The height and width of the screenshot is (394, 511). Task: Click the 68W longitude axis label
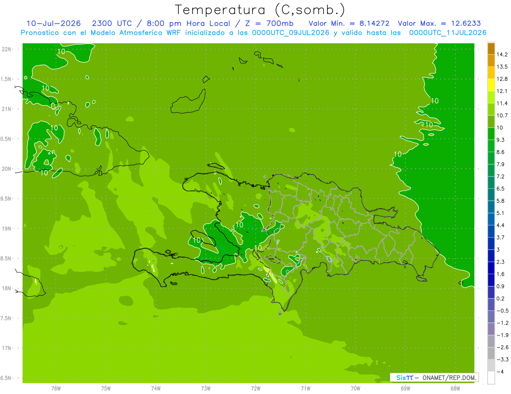[455, 388]
